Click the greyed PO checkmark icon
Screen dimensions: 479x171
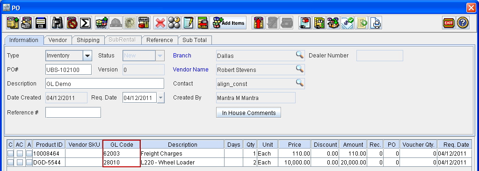point(273,23)
